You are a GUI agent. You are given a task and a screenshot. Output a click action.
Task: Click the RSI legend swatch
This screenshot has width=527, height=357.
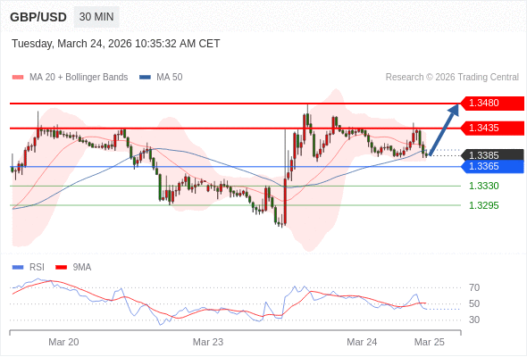pyautogui.click(x=18, y=268)
